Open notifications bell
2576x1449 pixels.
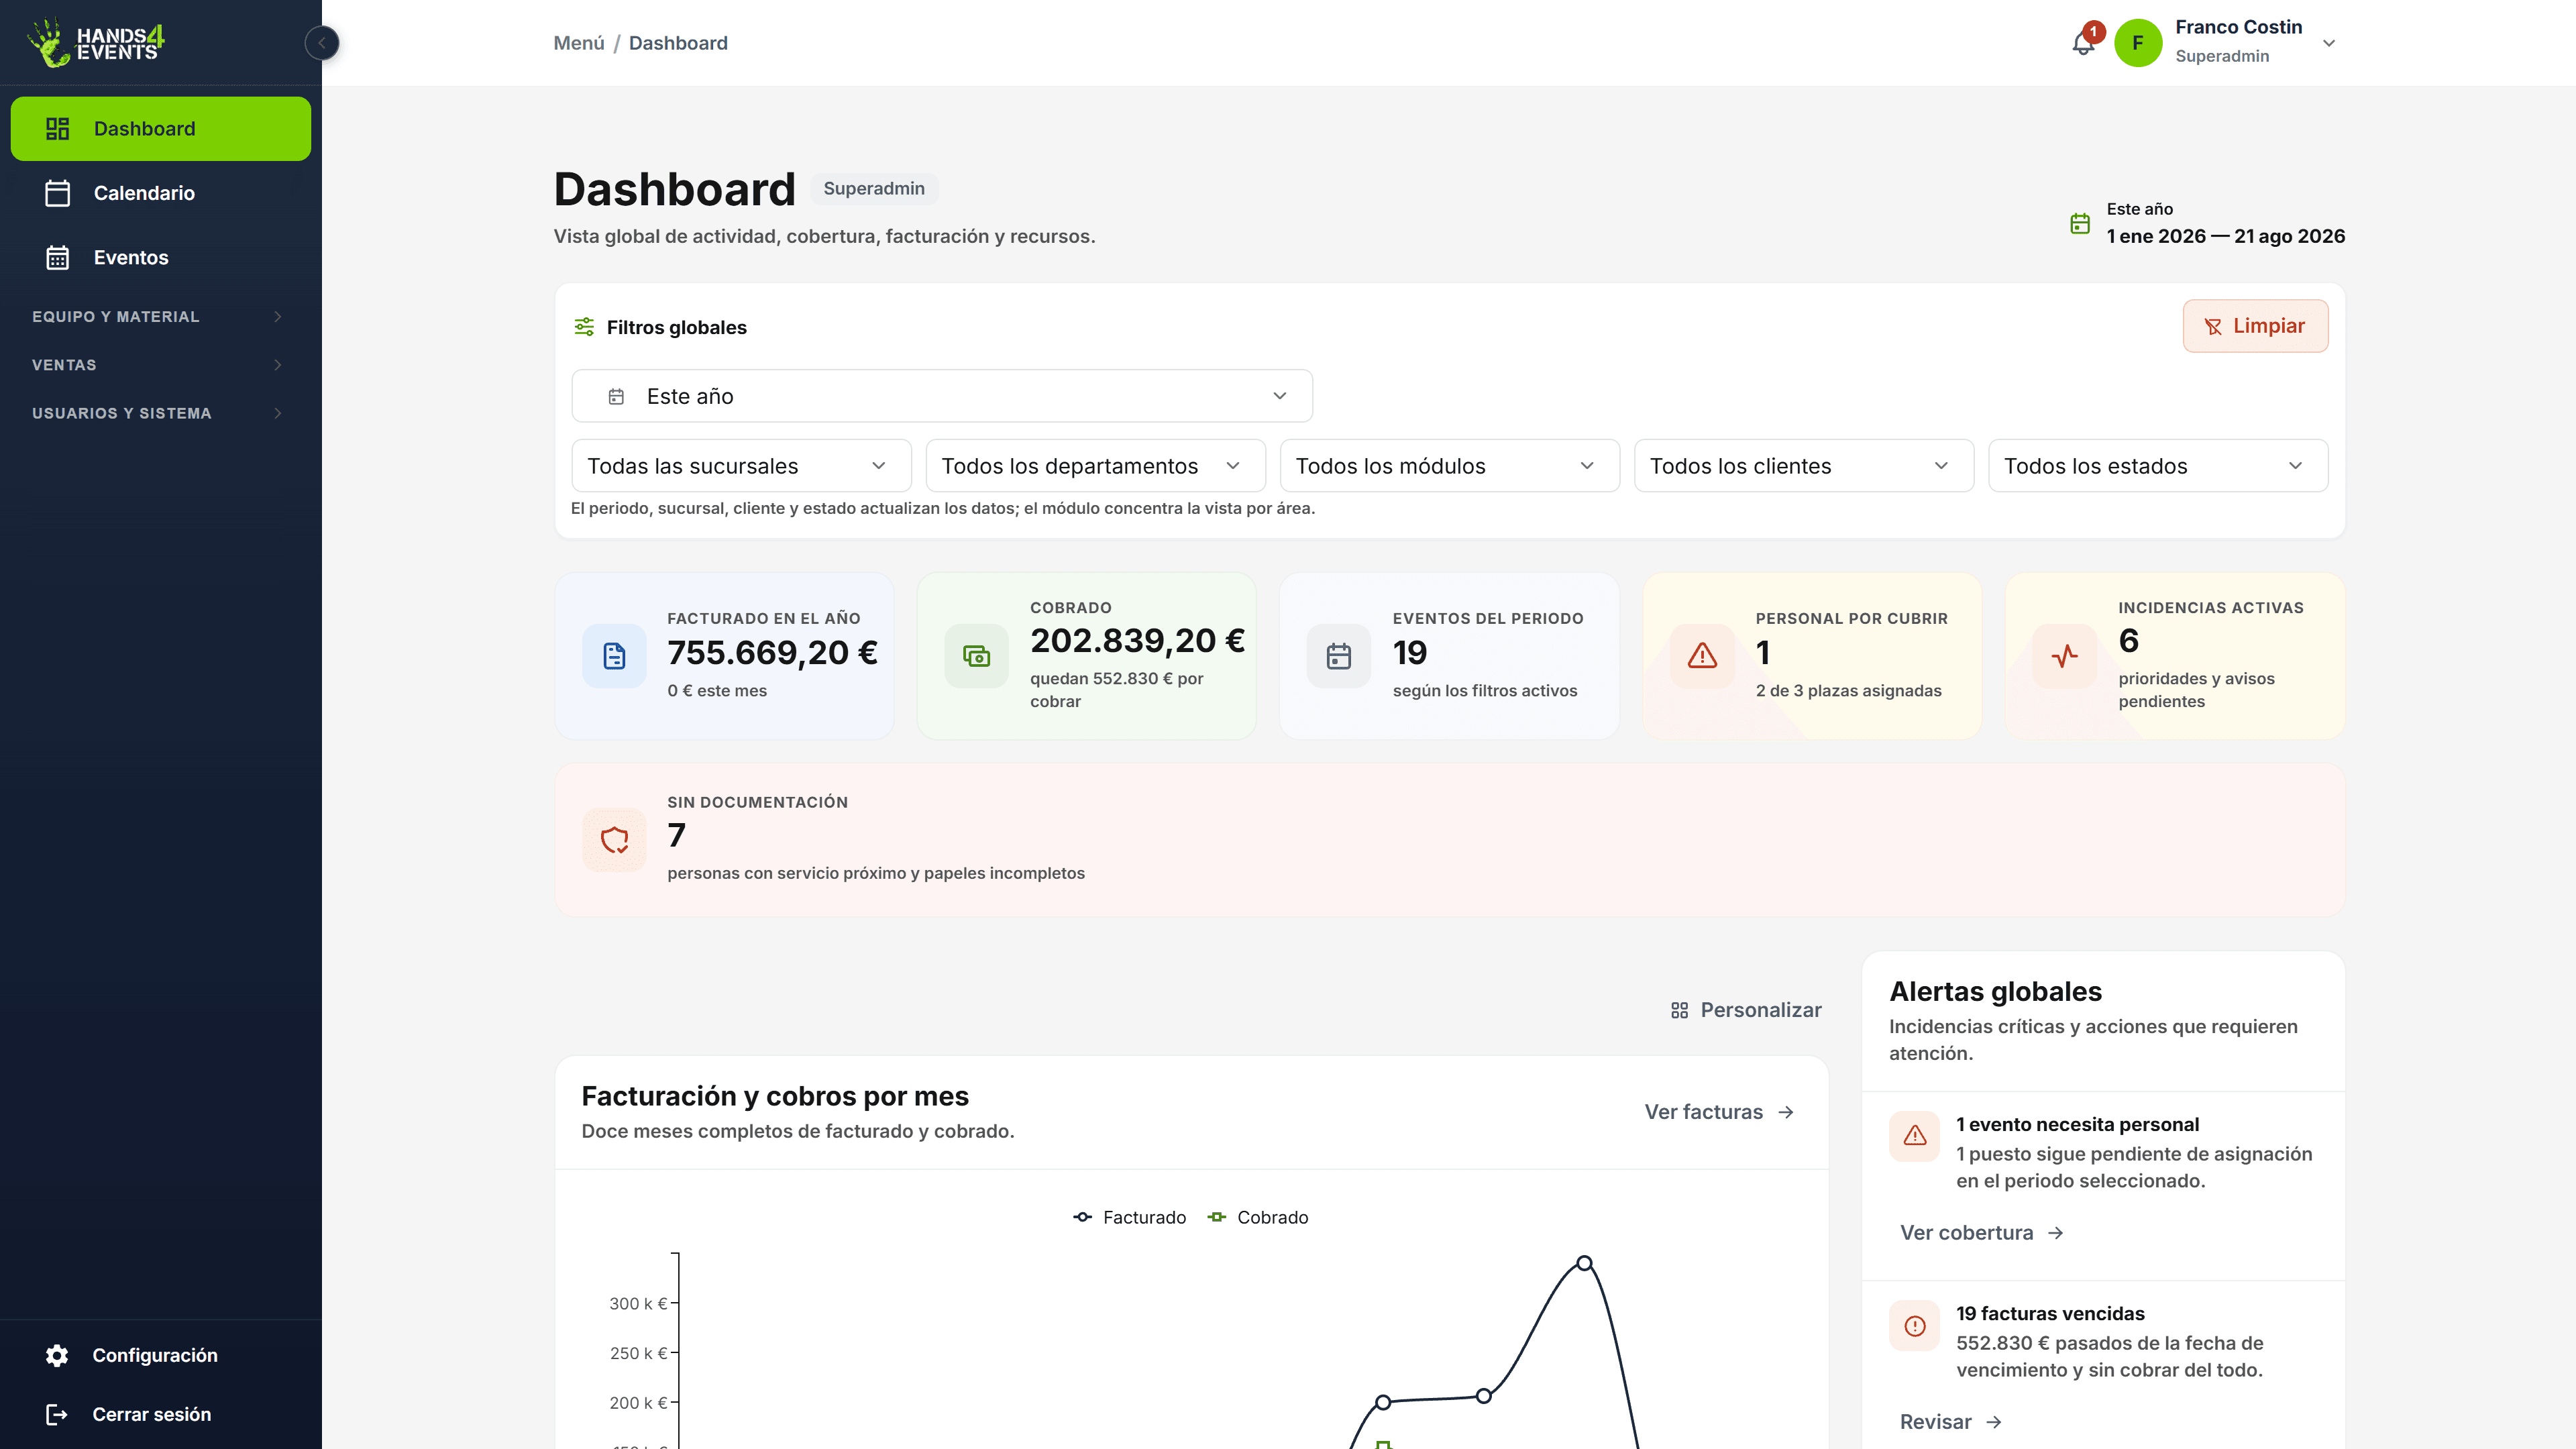coord(2084,43)
